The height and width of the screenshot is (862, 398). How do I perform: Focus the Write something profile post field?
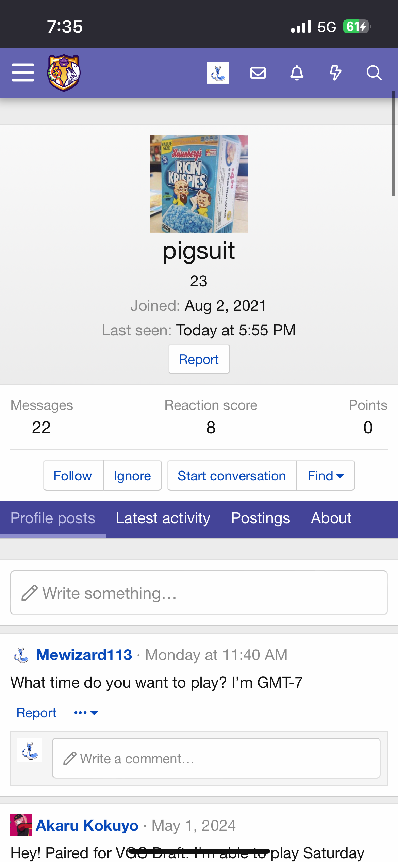tap(199, 593)
